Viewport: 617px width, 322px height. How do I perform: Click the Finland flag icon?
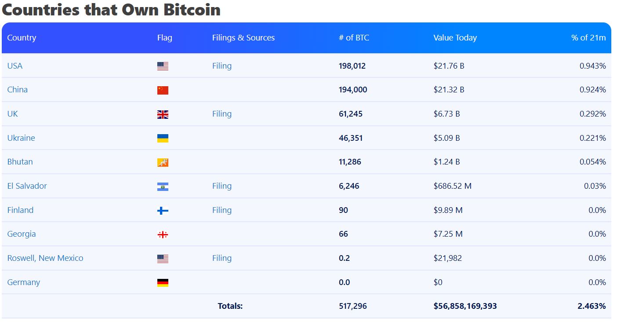(x=163, y=210)
